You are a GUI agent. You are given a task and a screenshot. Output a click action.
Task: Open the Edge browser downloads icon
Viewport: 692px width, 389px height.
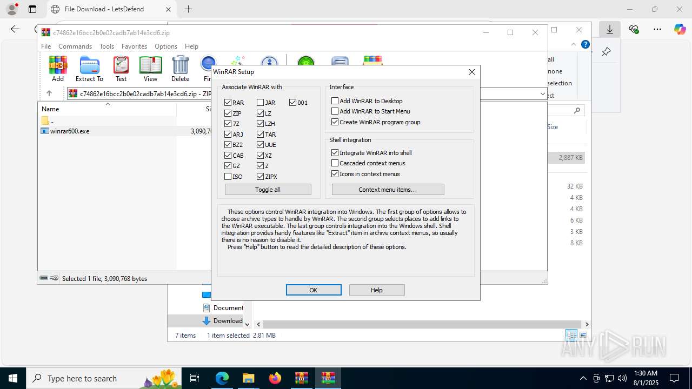[609, 29]
